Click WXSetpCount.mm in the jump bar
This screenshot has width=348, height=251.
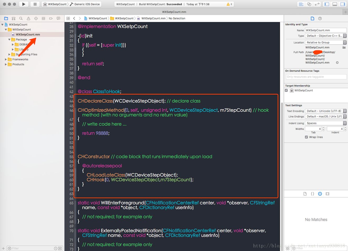click(151, 18)
